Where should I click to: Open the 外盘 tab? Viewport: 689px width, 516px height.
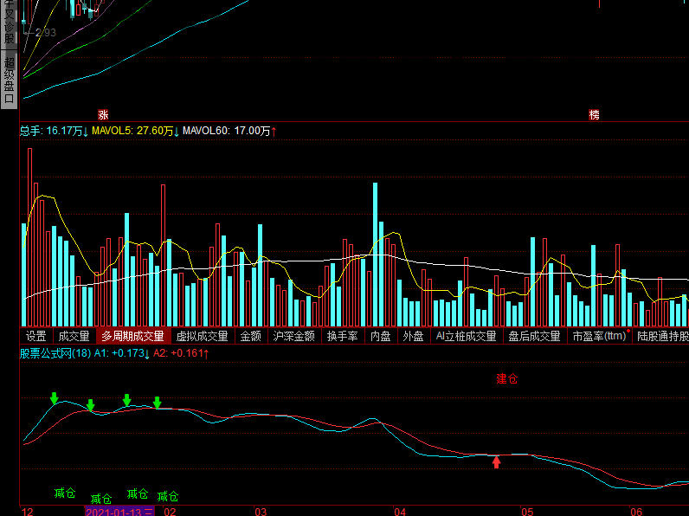point(414,336)
